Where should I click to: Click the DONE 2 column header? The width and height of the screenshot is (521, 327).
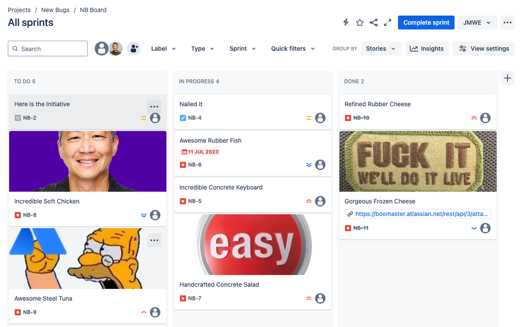(354, 81)
